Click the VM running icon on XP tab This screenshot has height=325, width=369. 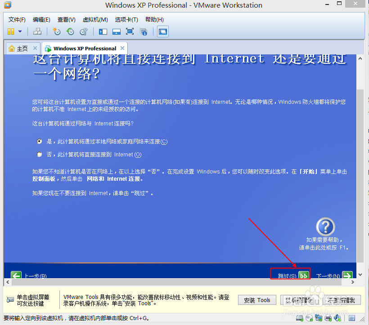click(x=48, y=49)
